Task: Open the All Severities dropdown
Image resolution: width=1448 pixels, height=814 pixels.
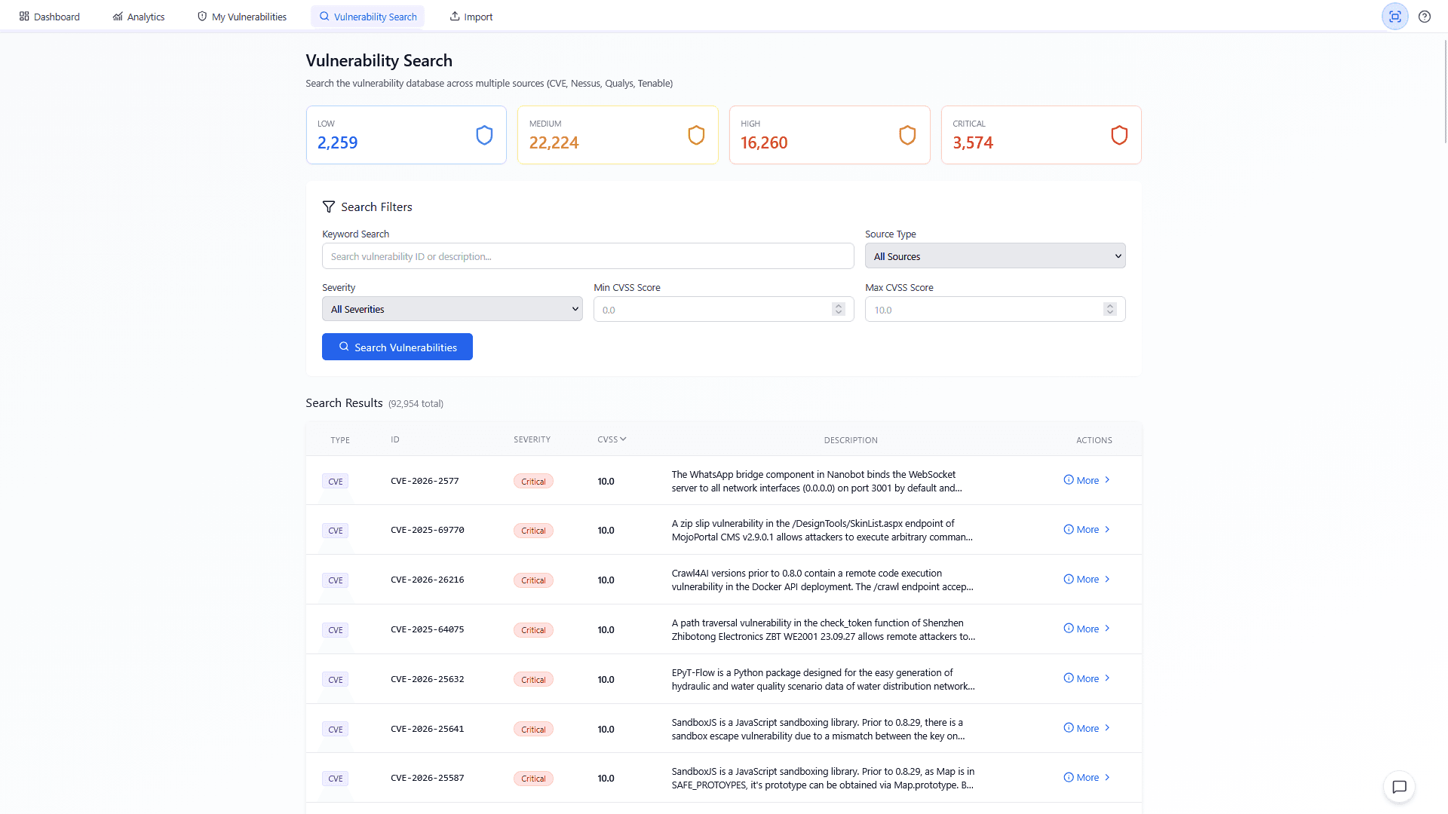Action: coord(452,308)
